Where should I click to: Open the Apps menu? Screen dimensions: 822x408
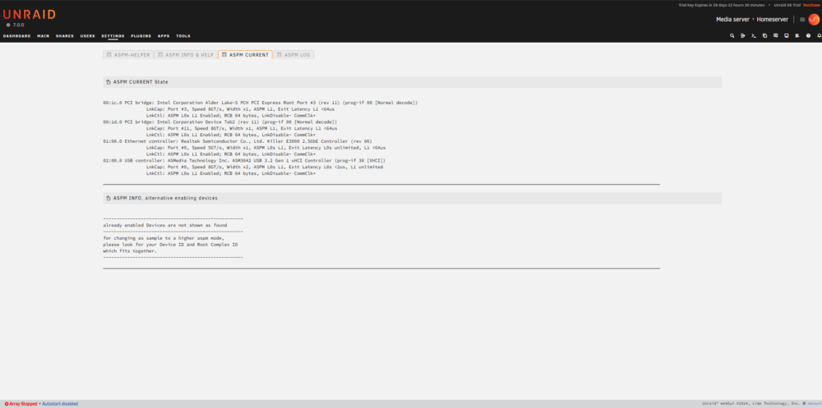coord(164,36)
